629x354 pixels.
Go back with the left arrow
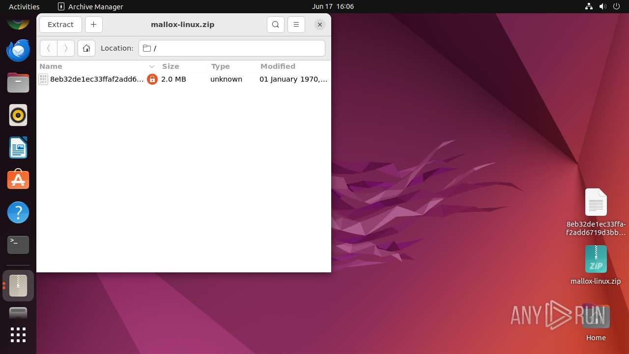point(49,48)
